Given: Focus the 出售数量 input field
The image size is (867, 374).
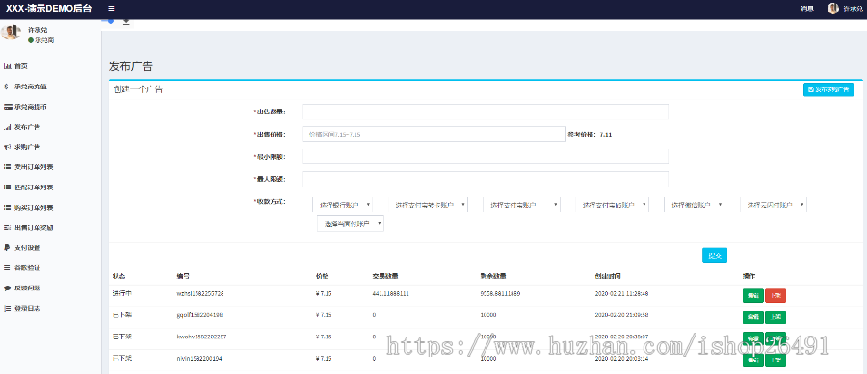Looking at the screenshot, I should point(486,112).
